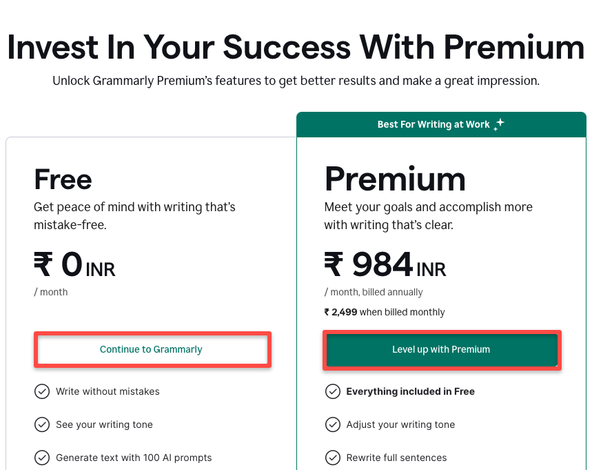Click checkmark next to "Everything included in Free"
Viewport: 592px width, 470px height.
[333, 391]
